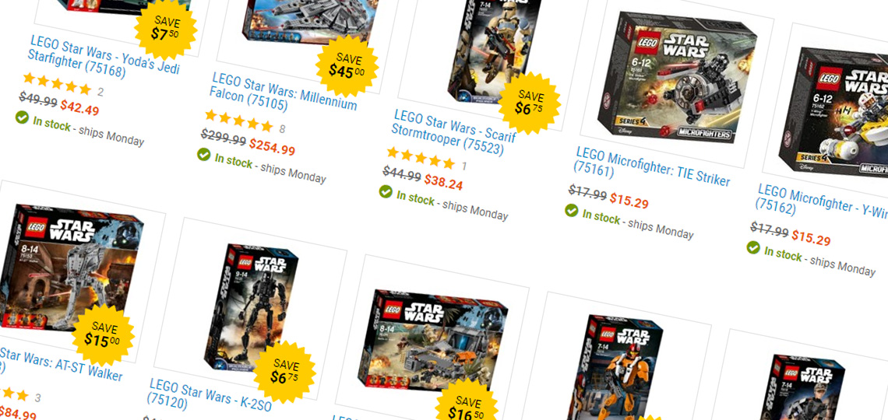Click the Y-Wing Microfighter box image
888x420 pixels.
click(834, 114)
